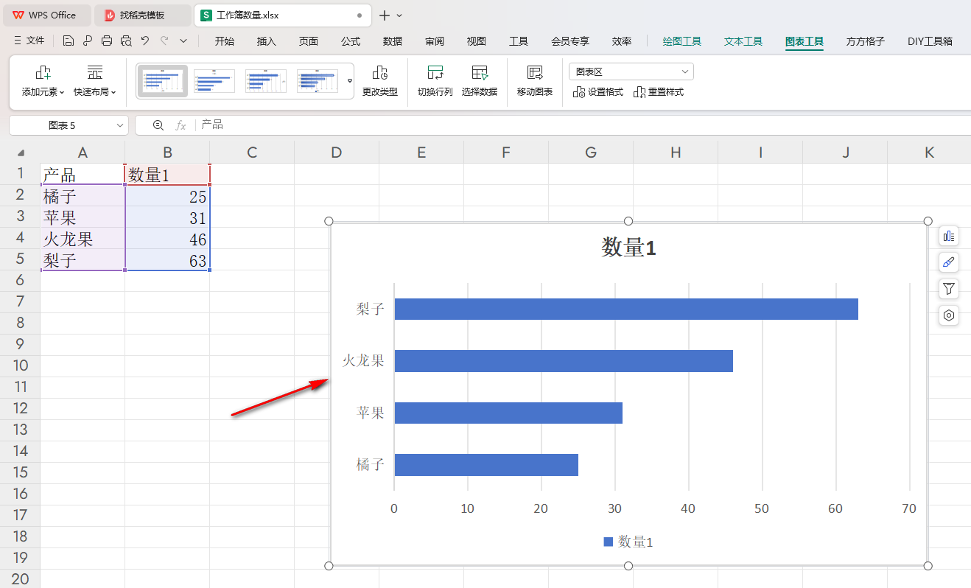Click the chart elements side button
This screenshot has height=588, width=971.
pyautogui.click(x=949, y=236)
